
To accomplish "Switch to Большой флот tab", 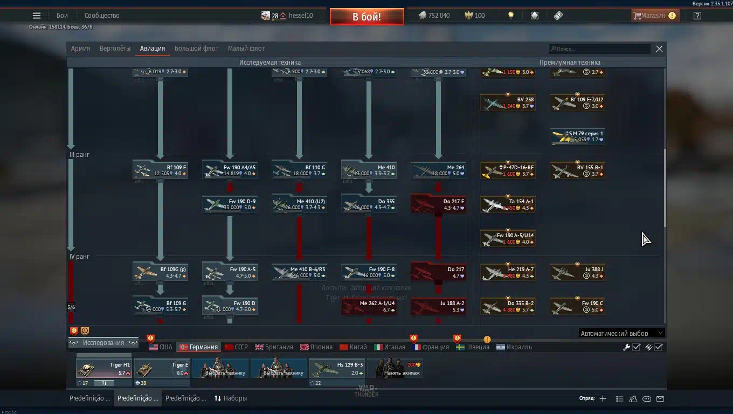I will (196, 49).
